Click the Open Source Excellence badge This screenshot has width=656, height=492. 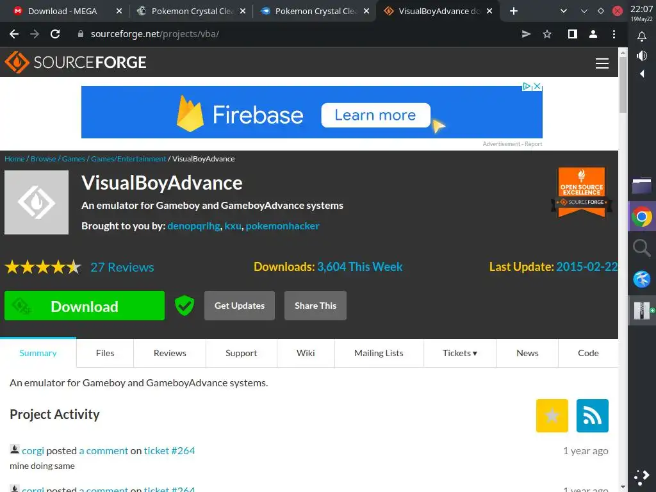(x=582, y=192)
